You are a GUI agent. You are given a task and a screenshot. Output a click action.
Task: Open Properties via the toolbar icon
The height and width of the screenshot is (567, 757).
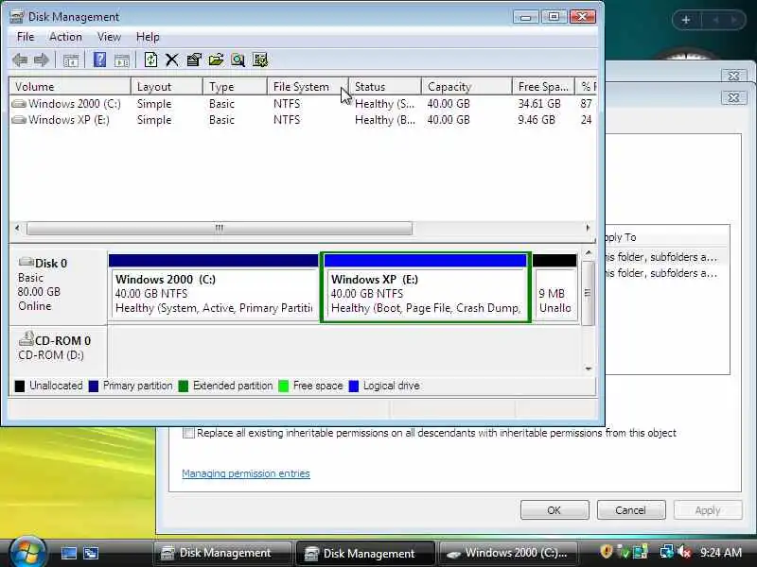(x=194, y=60)
